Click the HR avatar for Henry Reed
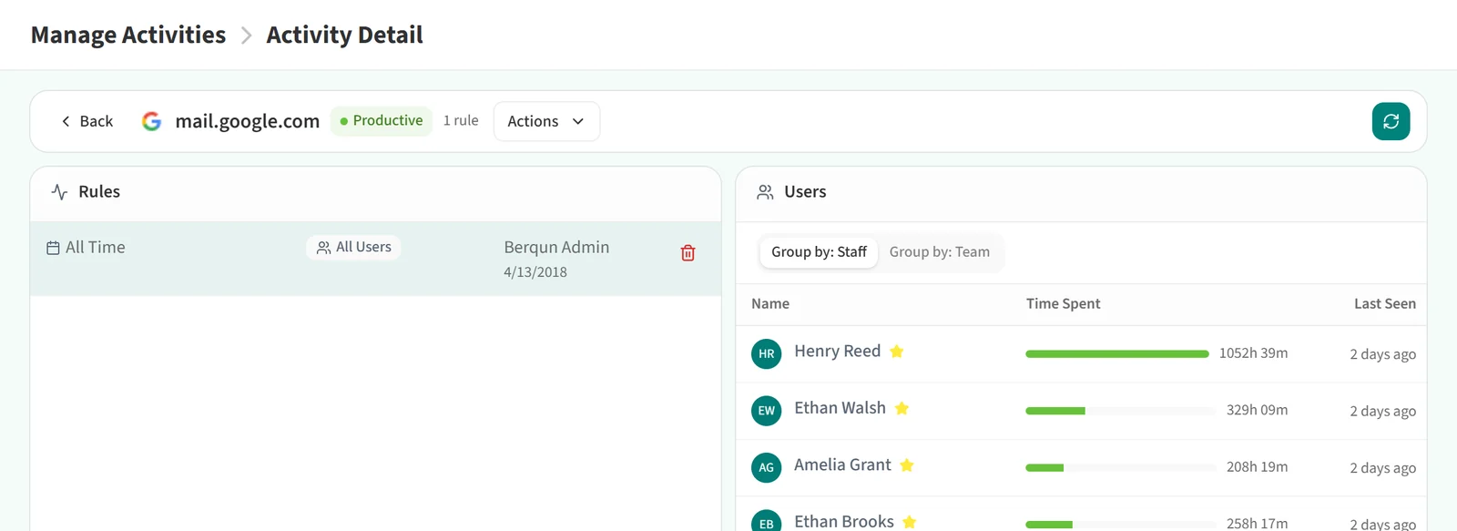Viewport: 1457px width, 531px height. pos(767,353)
